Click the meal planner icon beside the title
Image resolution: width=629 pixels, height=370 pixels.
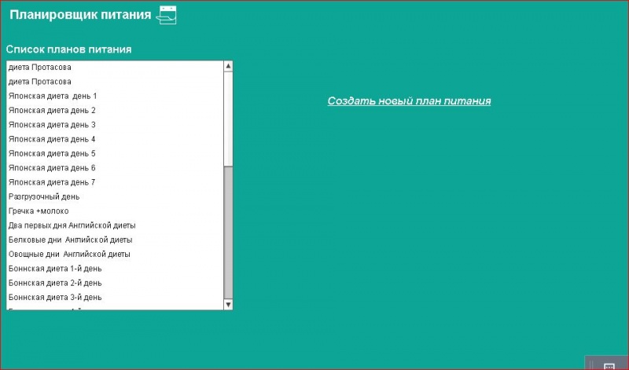(167, 14)
